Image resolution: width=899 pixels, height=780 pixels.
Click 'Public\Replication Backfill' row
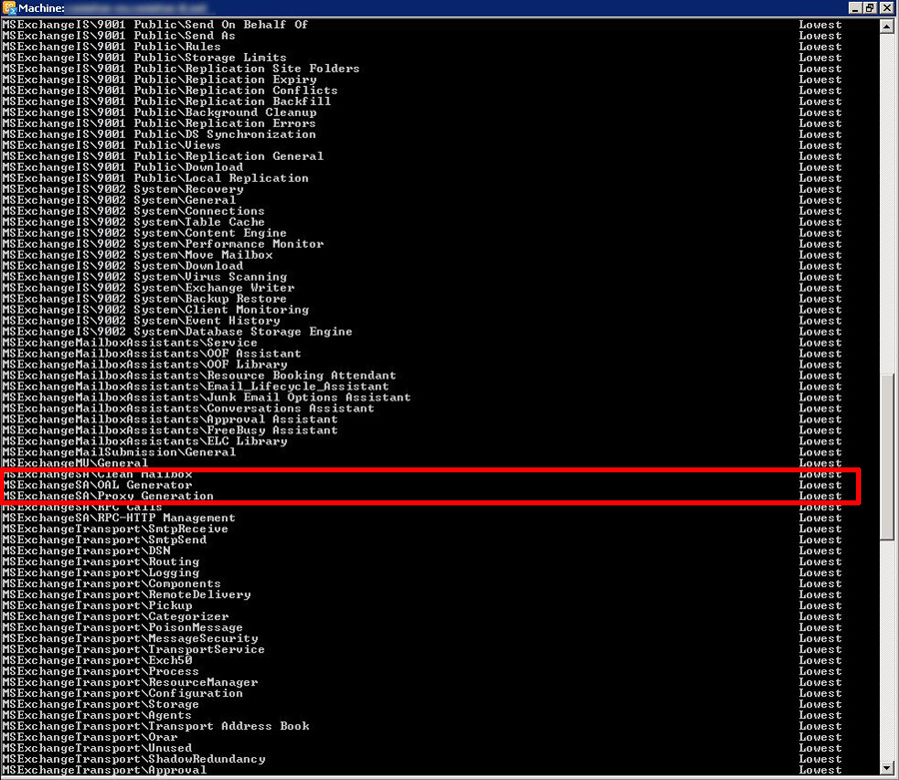(422, 101)
